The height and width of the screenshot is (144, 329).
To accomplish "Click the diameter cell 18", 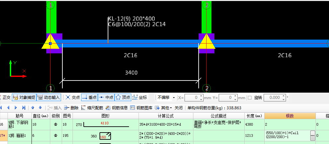I will pyautogui.click(x=40, y=124).
